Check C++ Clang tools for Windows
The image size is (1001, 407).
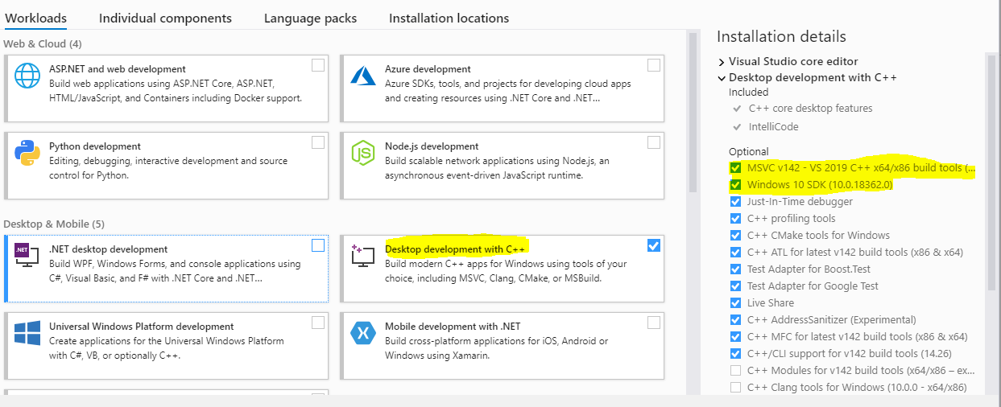735,388
